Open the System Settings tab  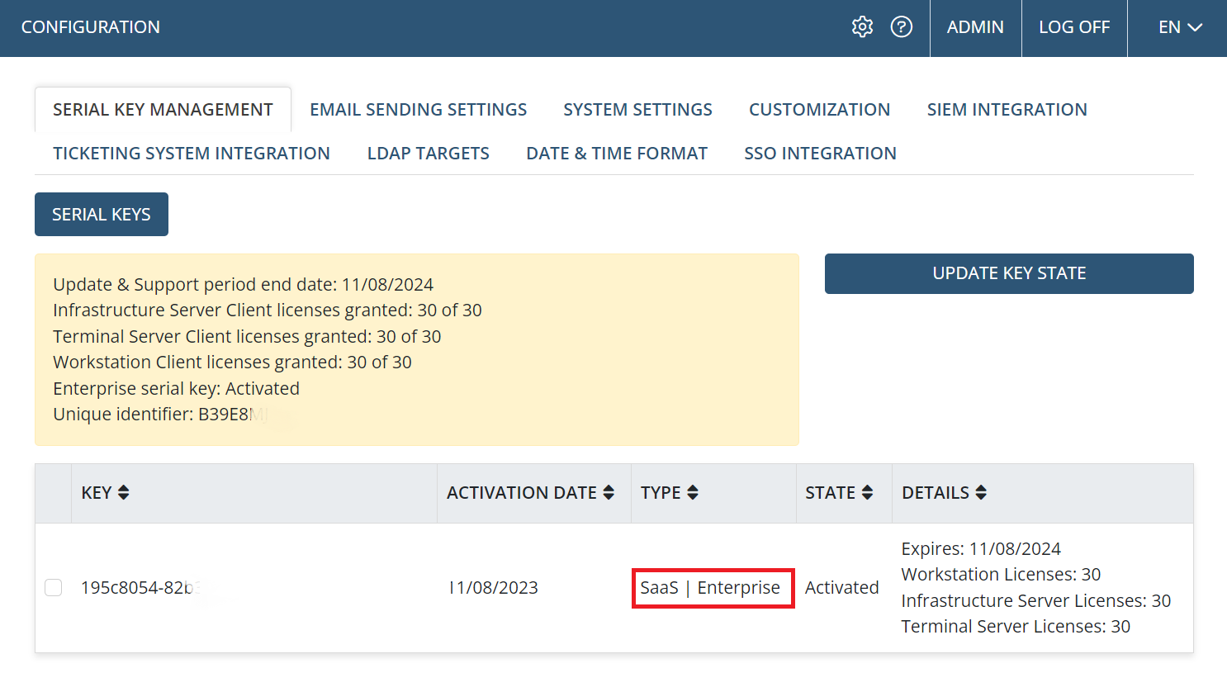[637, 110]
